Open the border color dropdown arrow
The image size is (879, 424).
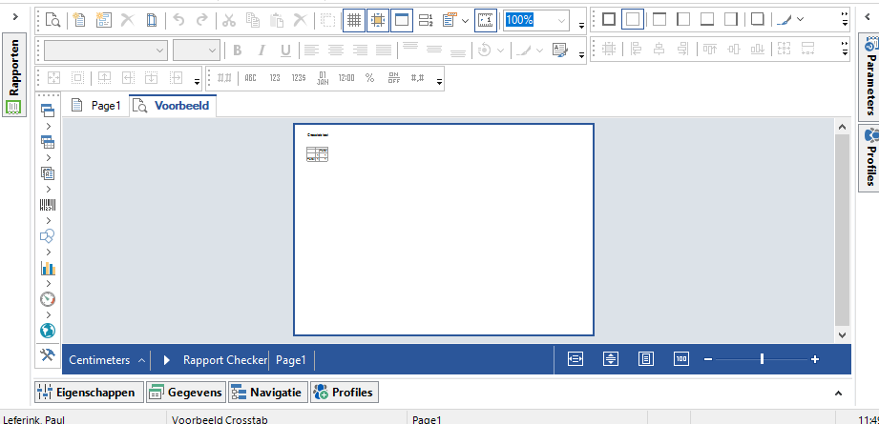tap(801, 20)
